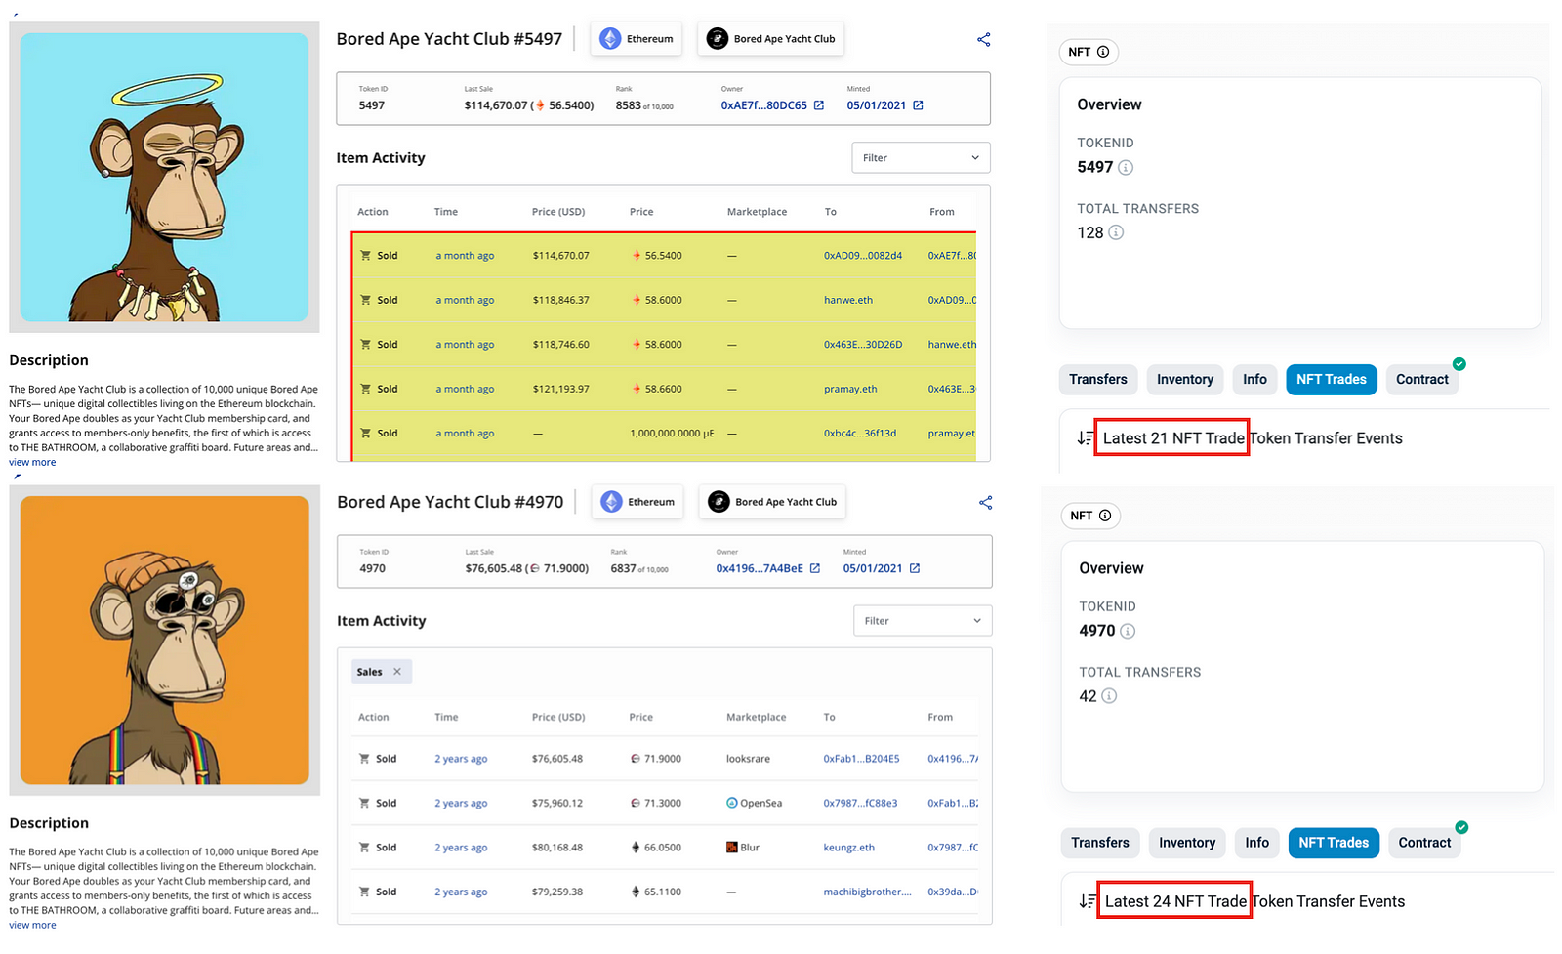Open the hanwe.eth address link
Screen dimensions: 1562x954
coord(847,300)
